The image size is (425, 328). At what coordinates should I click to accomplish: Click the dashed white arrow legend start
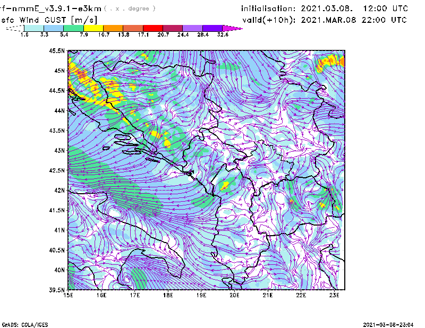click(x=15, y=28)
